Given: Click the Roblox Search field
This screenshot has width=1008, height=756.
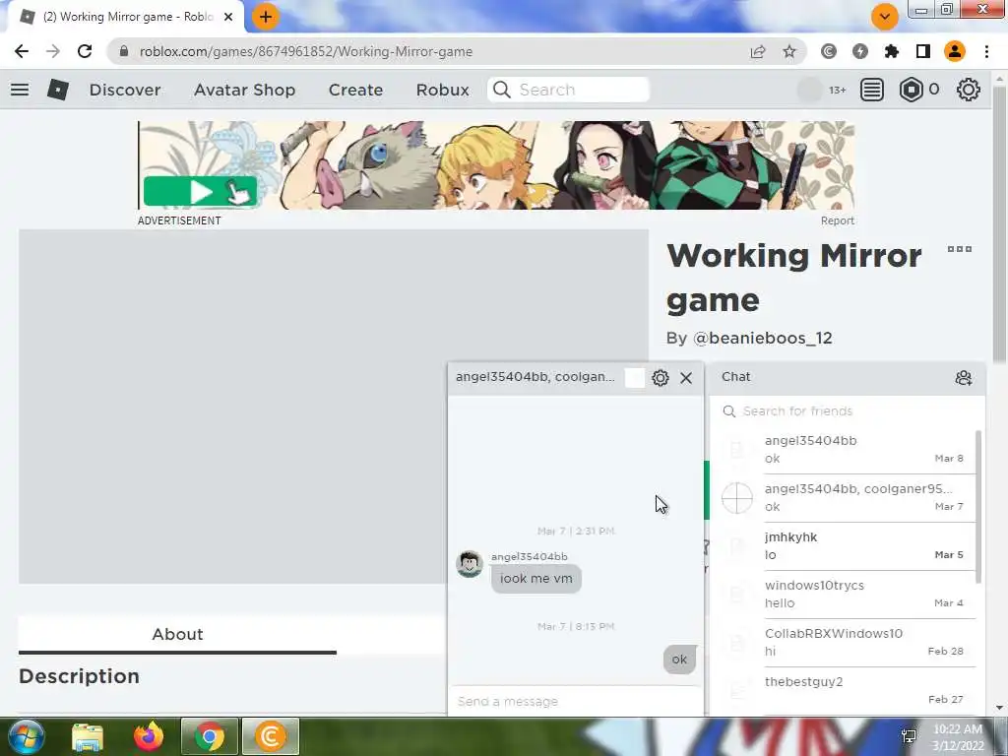Looking at the screenshot, I should pos(569,90).
